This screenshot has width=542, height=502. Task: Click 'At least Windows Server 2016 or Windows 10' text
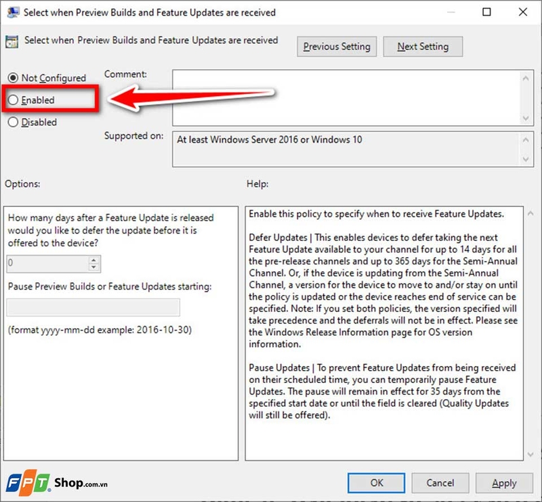(269, 139)
